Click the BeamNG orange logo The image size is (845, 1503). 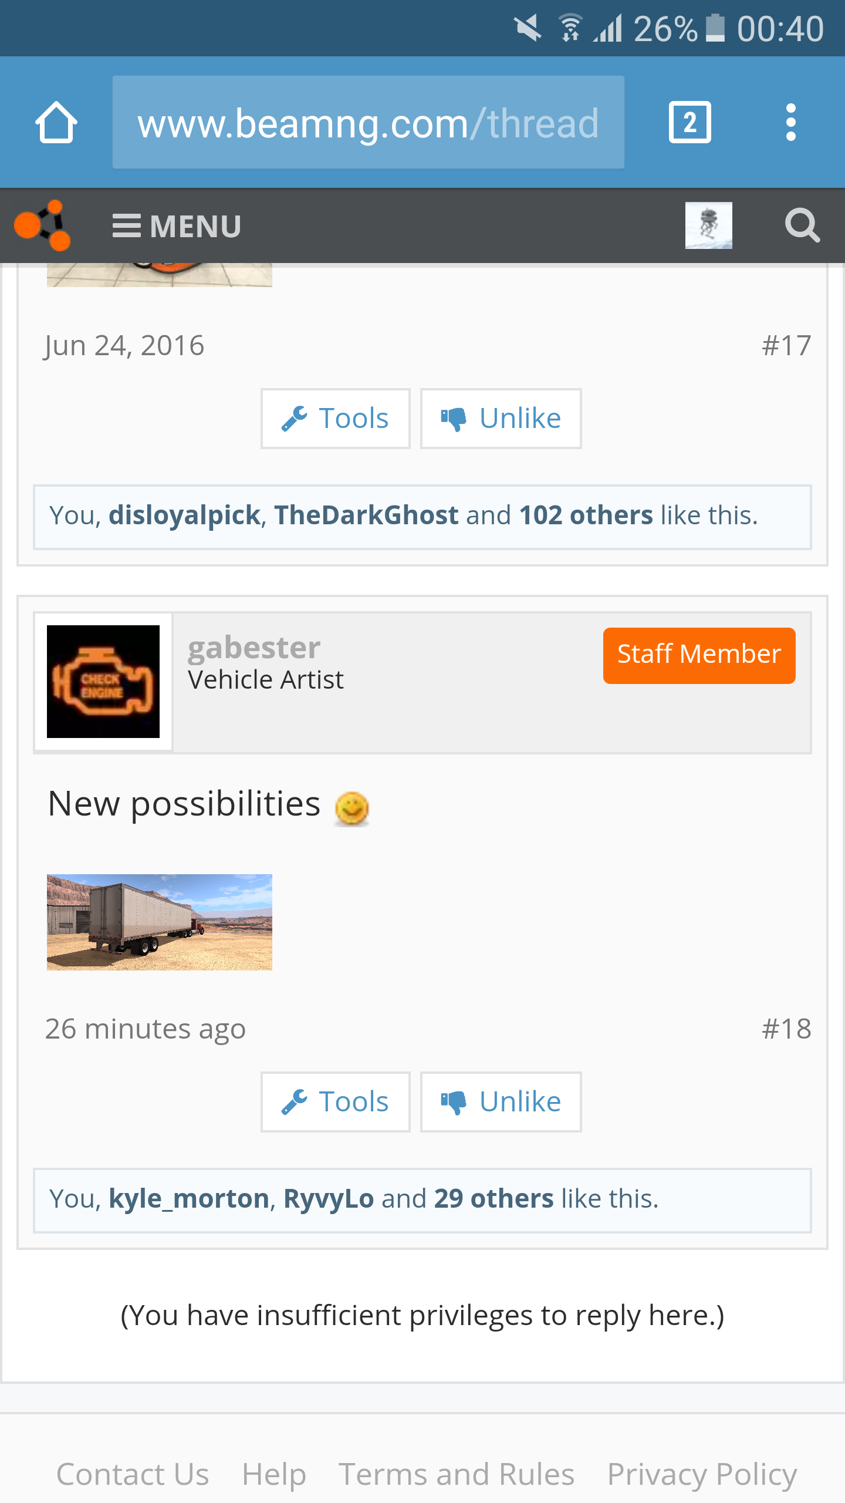click(x=42, y=225)
